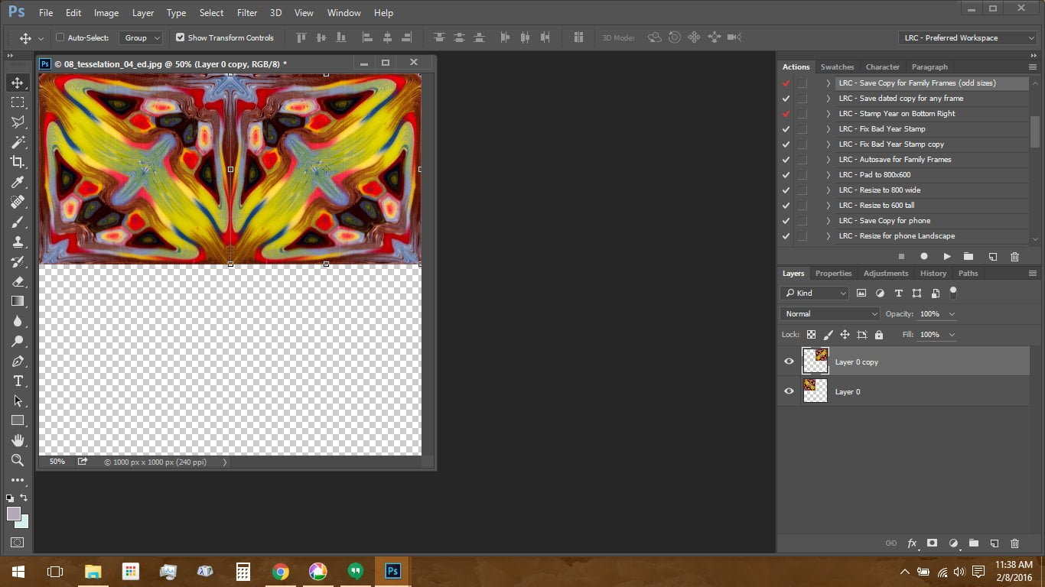Add a layer mask icon
The width and height of the screenshot is (1045, 587).
pyautogui.click(x=932, y=543)
